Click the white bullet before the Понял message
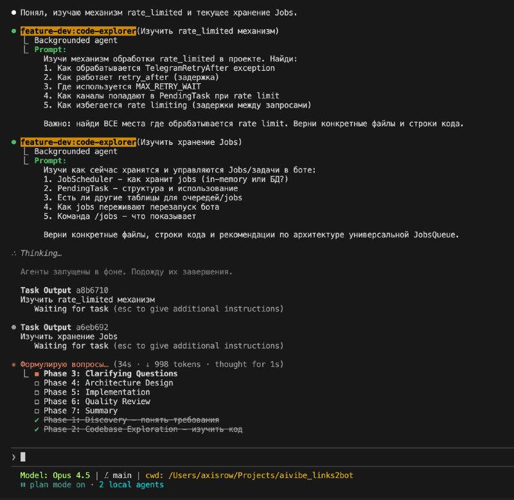This screenshot has height=500, width=514. tap(14, 12)
